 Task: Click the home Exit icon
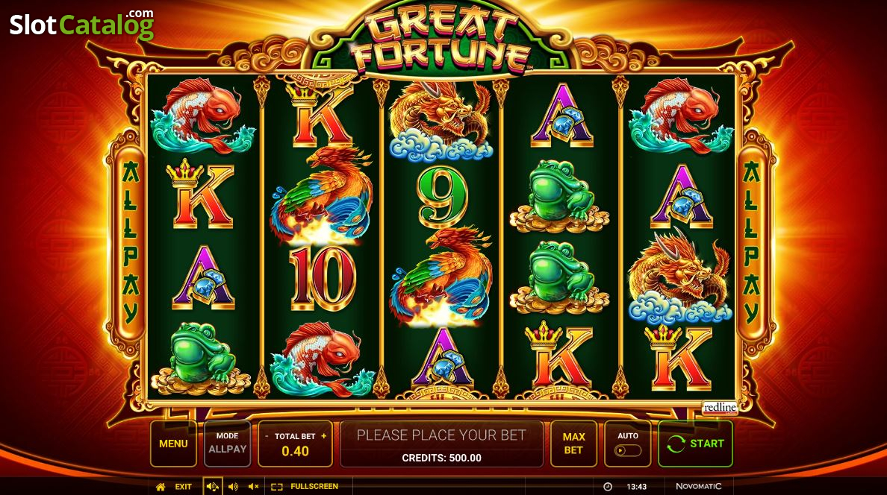point(161,487)
